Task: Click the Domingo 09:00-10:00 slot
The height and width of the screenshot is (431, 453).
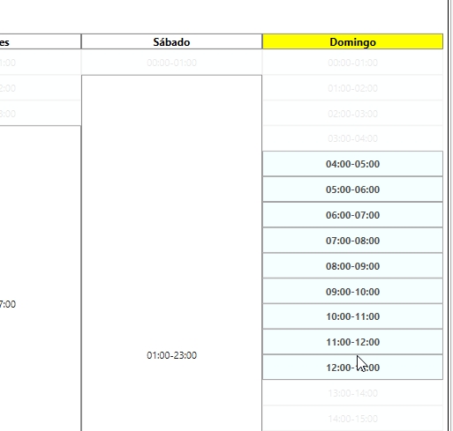Action: coord(352,292)
